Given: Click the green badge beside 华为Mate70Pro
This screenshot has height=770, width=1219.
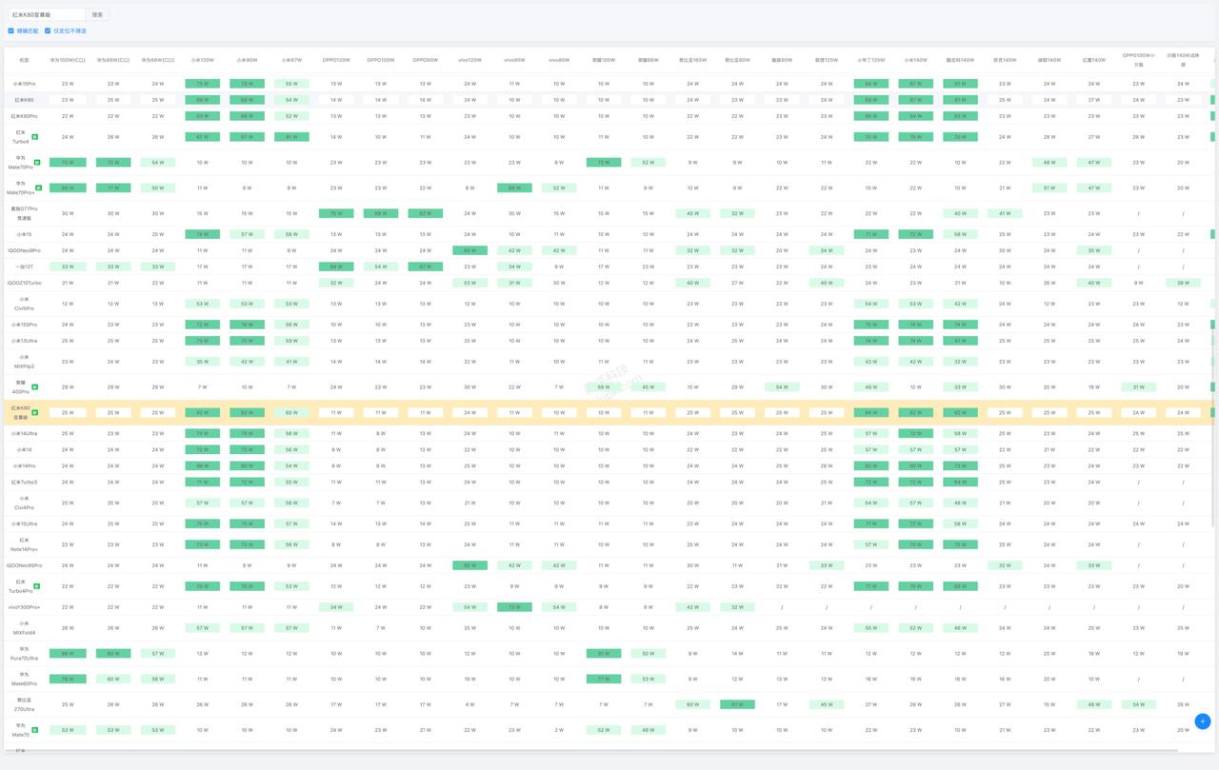Looking at the screenshot, I should (39, 163).
